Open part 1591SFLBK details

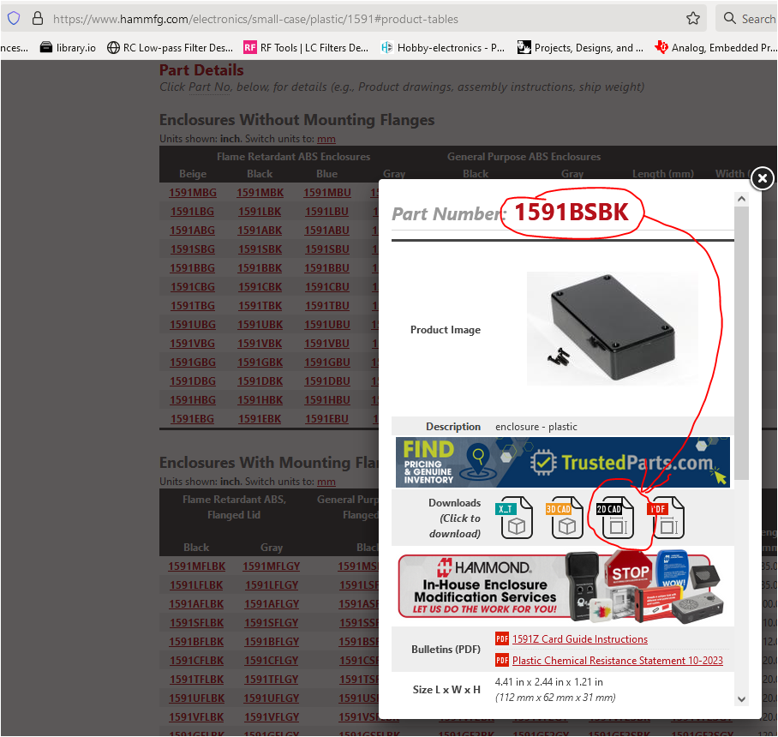(196, 623)
